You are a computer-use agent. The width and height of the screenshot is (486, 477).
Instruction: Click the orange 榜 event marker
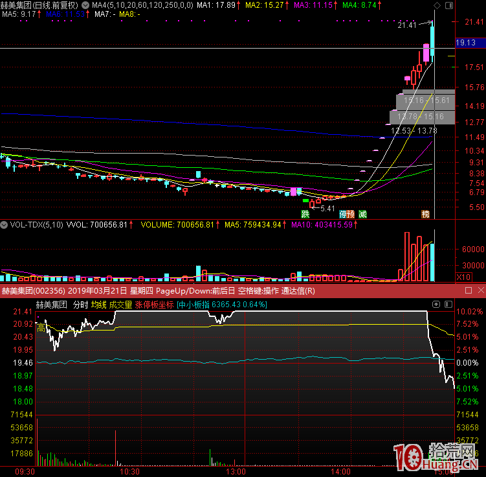(426, 214)
